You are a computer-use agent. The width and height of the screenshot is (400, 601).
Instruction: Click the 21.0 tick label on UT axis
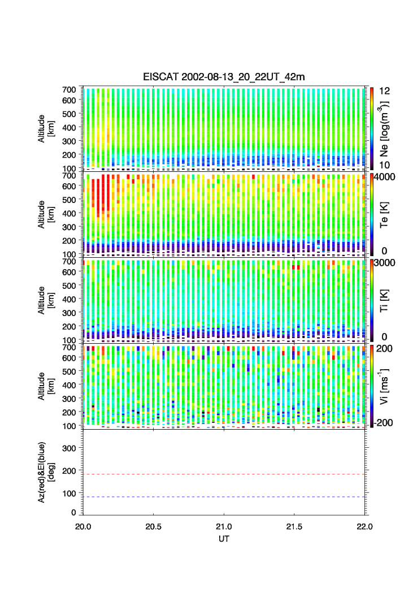coord(224,526)
